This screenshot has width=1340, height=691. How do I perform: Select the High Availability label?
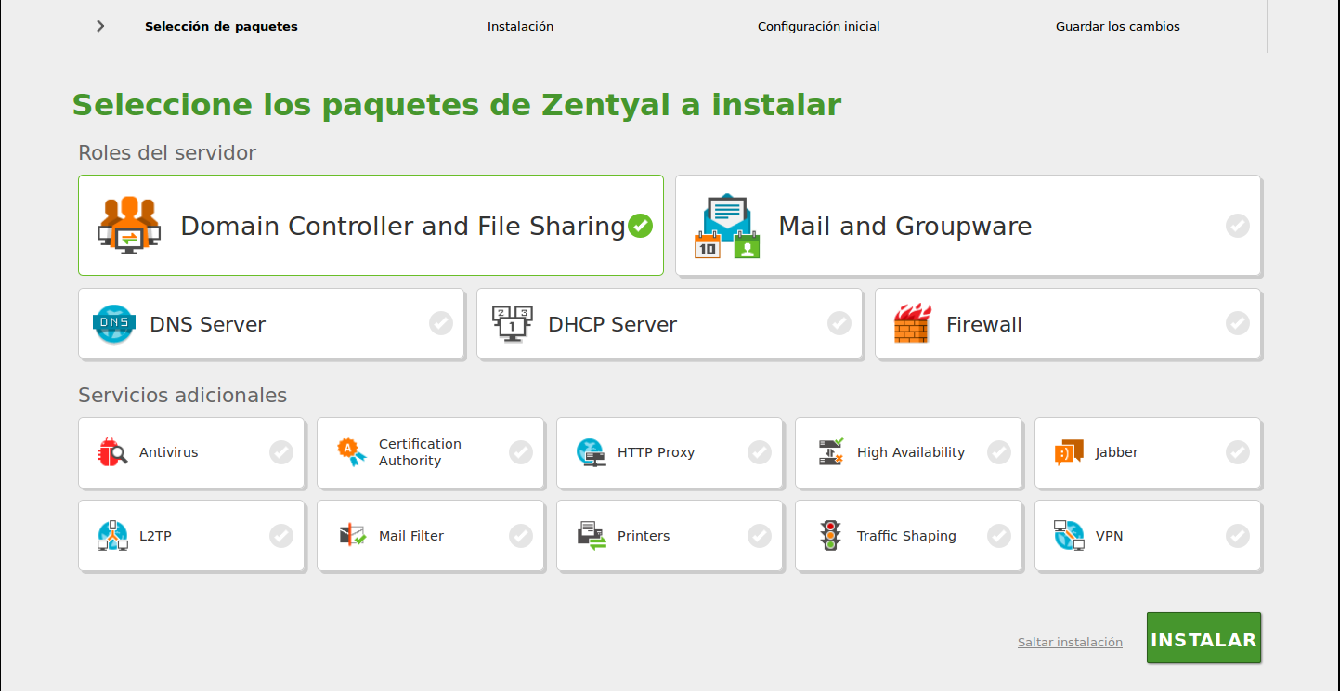tap(911, 452)
